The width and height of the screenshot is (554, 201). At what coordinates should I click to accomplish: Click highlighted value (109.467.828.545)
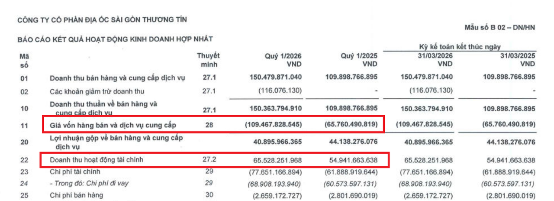click(x=274, y=125)
